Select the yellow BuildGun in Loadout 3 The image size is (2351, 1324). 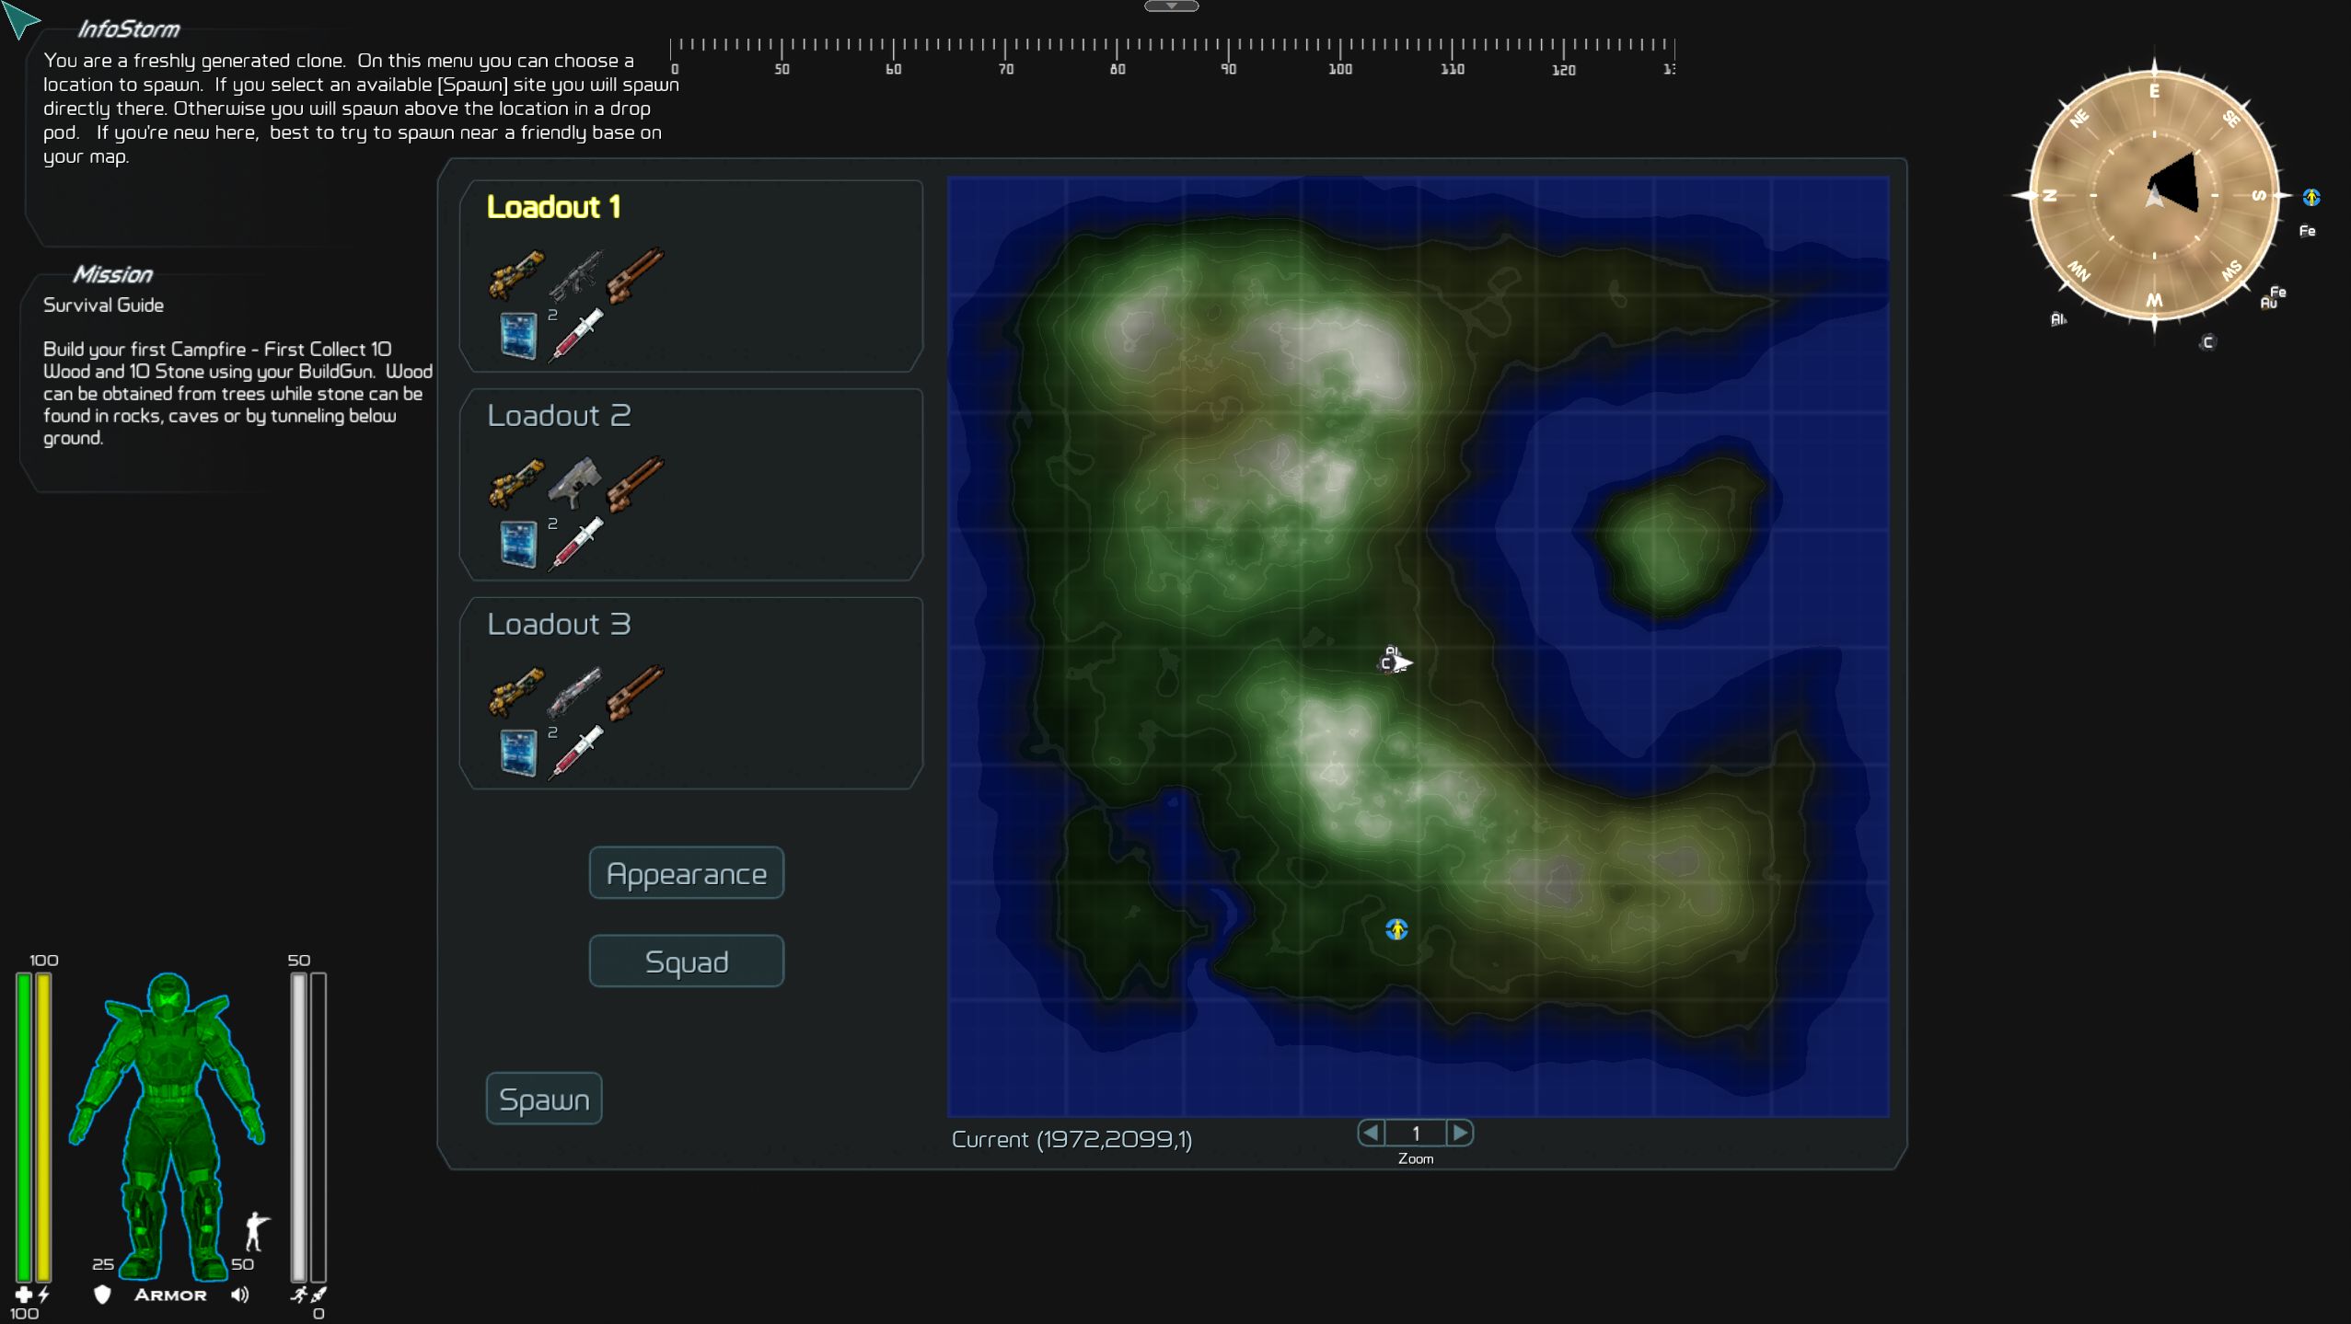(x=516, y=692)
